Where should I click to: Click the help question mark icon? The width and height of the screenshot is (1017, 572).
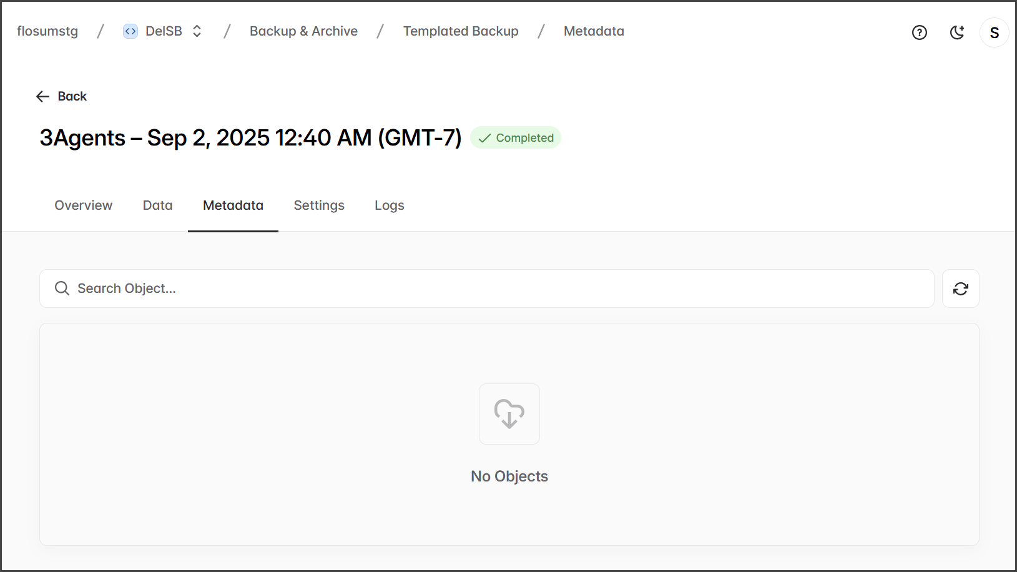point(919,32)
